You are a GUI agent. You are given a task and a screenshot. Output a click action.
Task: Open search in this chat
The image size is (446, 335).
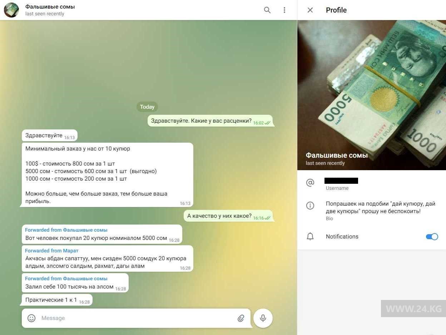pos(267,10)
